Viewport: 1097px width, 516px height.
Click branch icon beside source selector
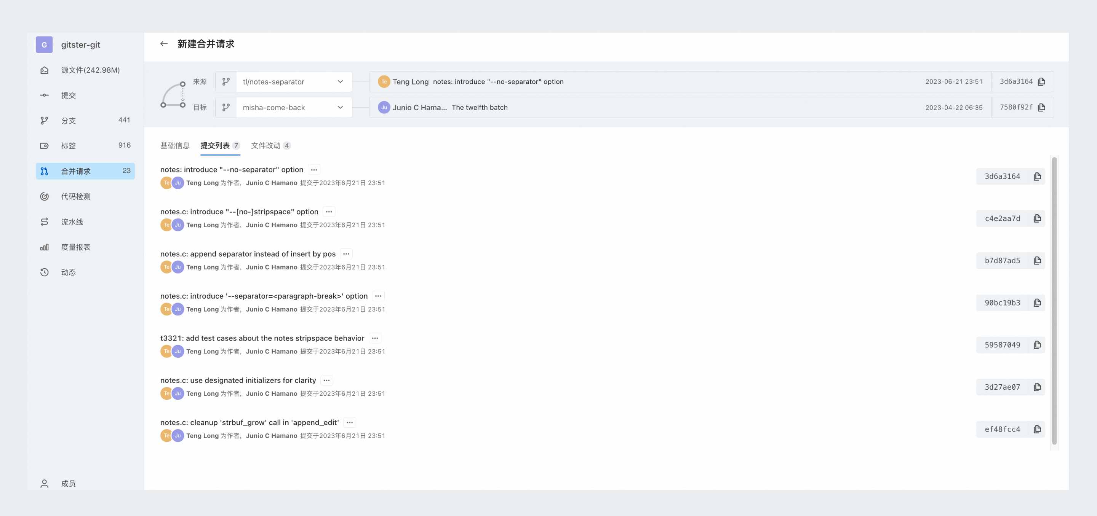coord(226,82)
